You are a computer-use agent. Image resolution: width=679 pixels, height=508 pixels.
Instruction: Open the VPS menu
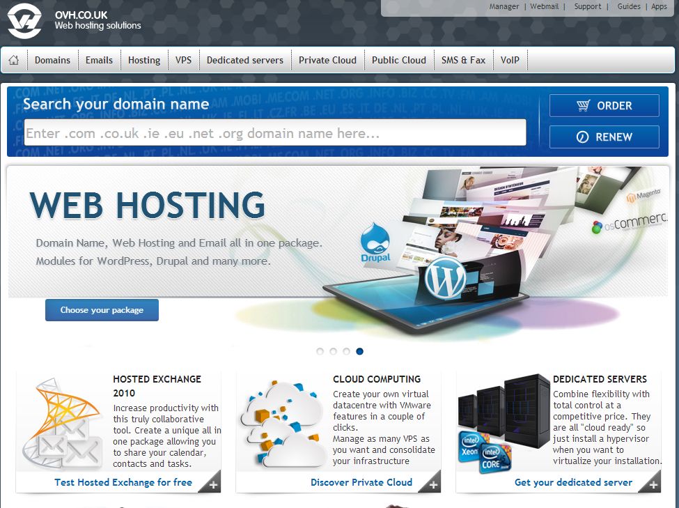point(183,60)
